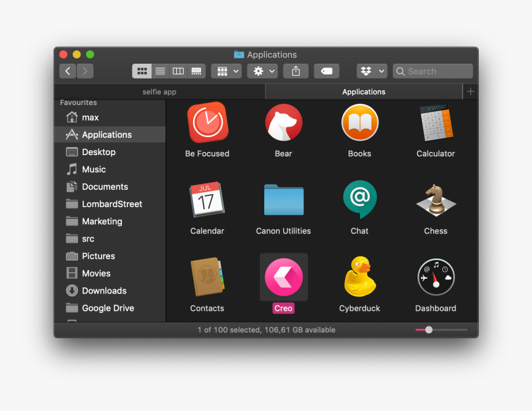Click the green zoom window button
The height and width of the screenshot is (411, 532).
click(90, 54)
